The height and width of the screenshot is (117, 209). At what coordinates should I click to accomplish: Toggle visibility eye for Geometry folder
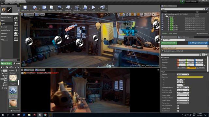point(162,16)
